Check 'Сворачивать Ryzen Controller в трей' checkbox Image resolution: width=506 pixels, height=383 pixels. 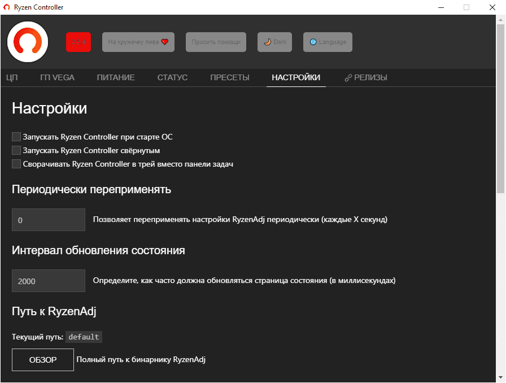[16, 164]
